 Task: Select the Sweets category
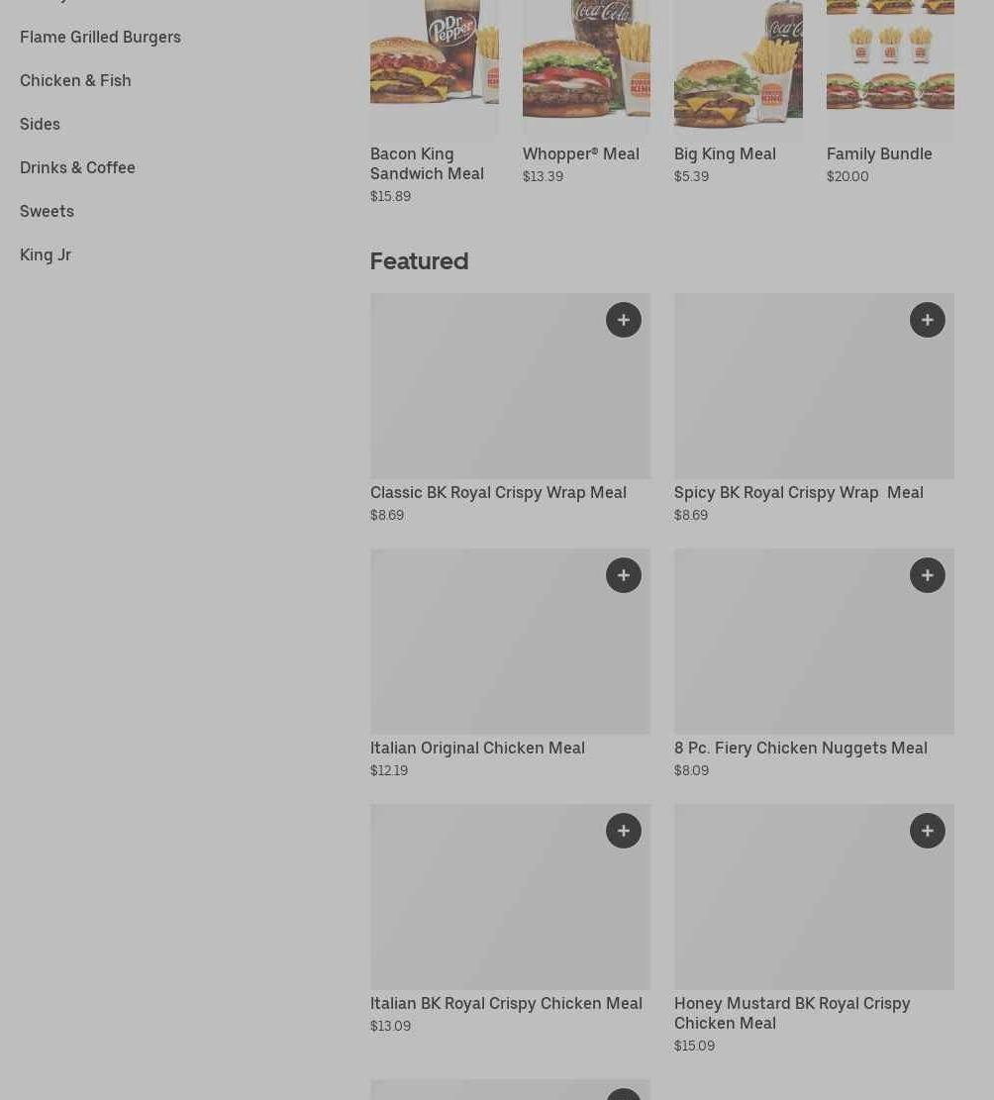click(x=47, y=211)
